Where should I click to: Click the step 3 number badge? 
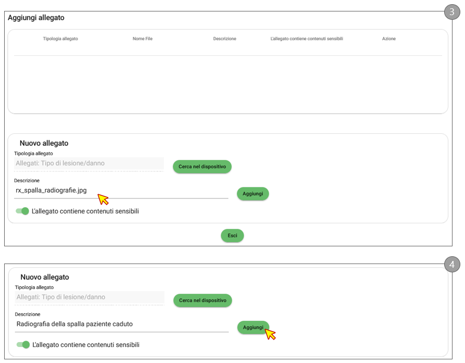tap(451, 12)
